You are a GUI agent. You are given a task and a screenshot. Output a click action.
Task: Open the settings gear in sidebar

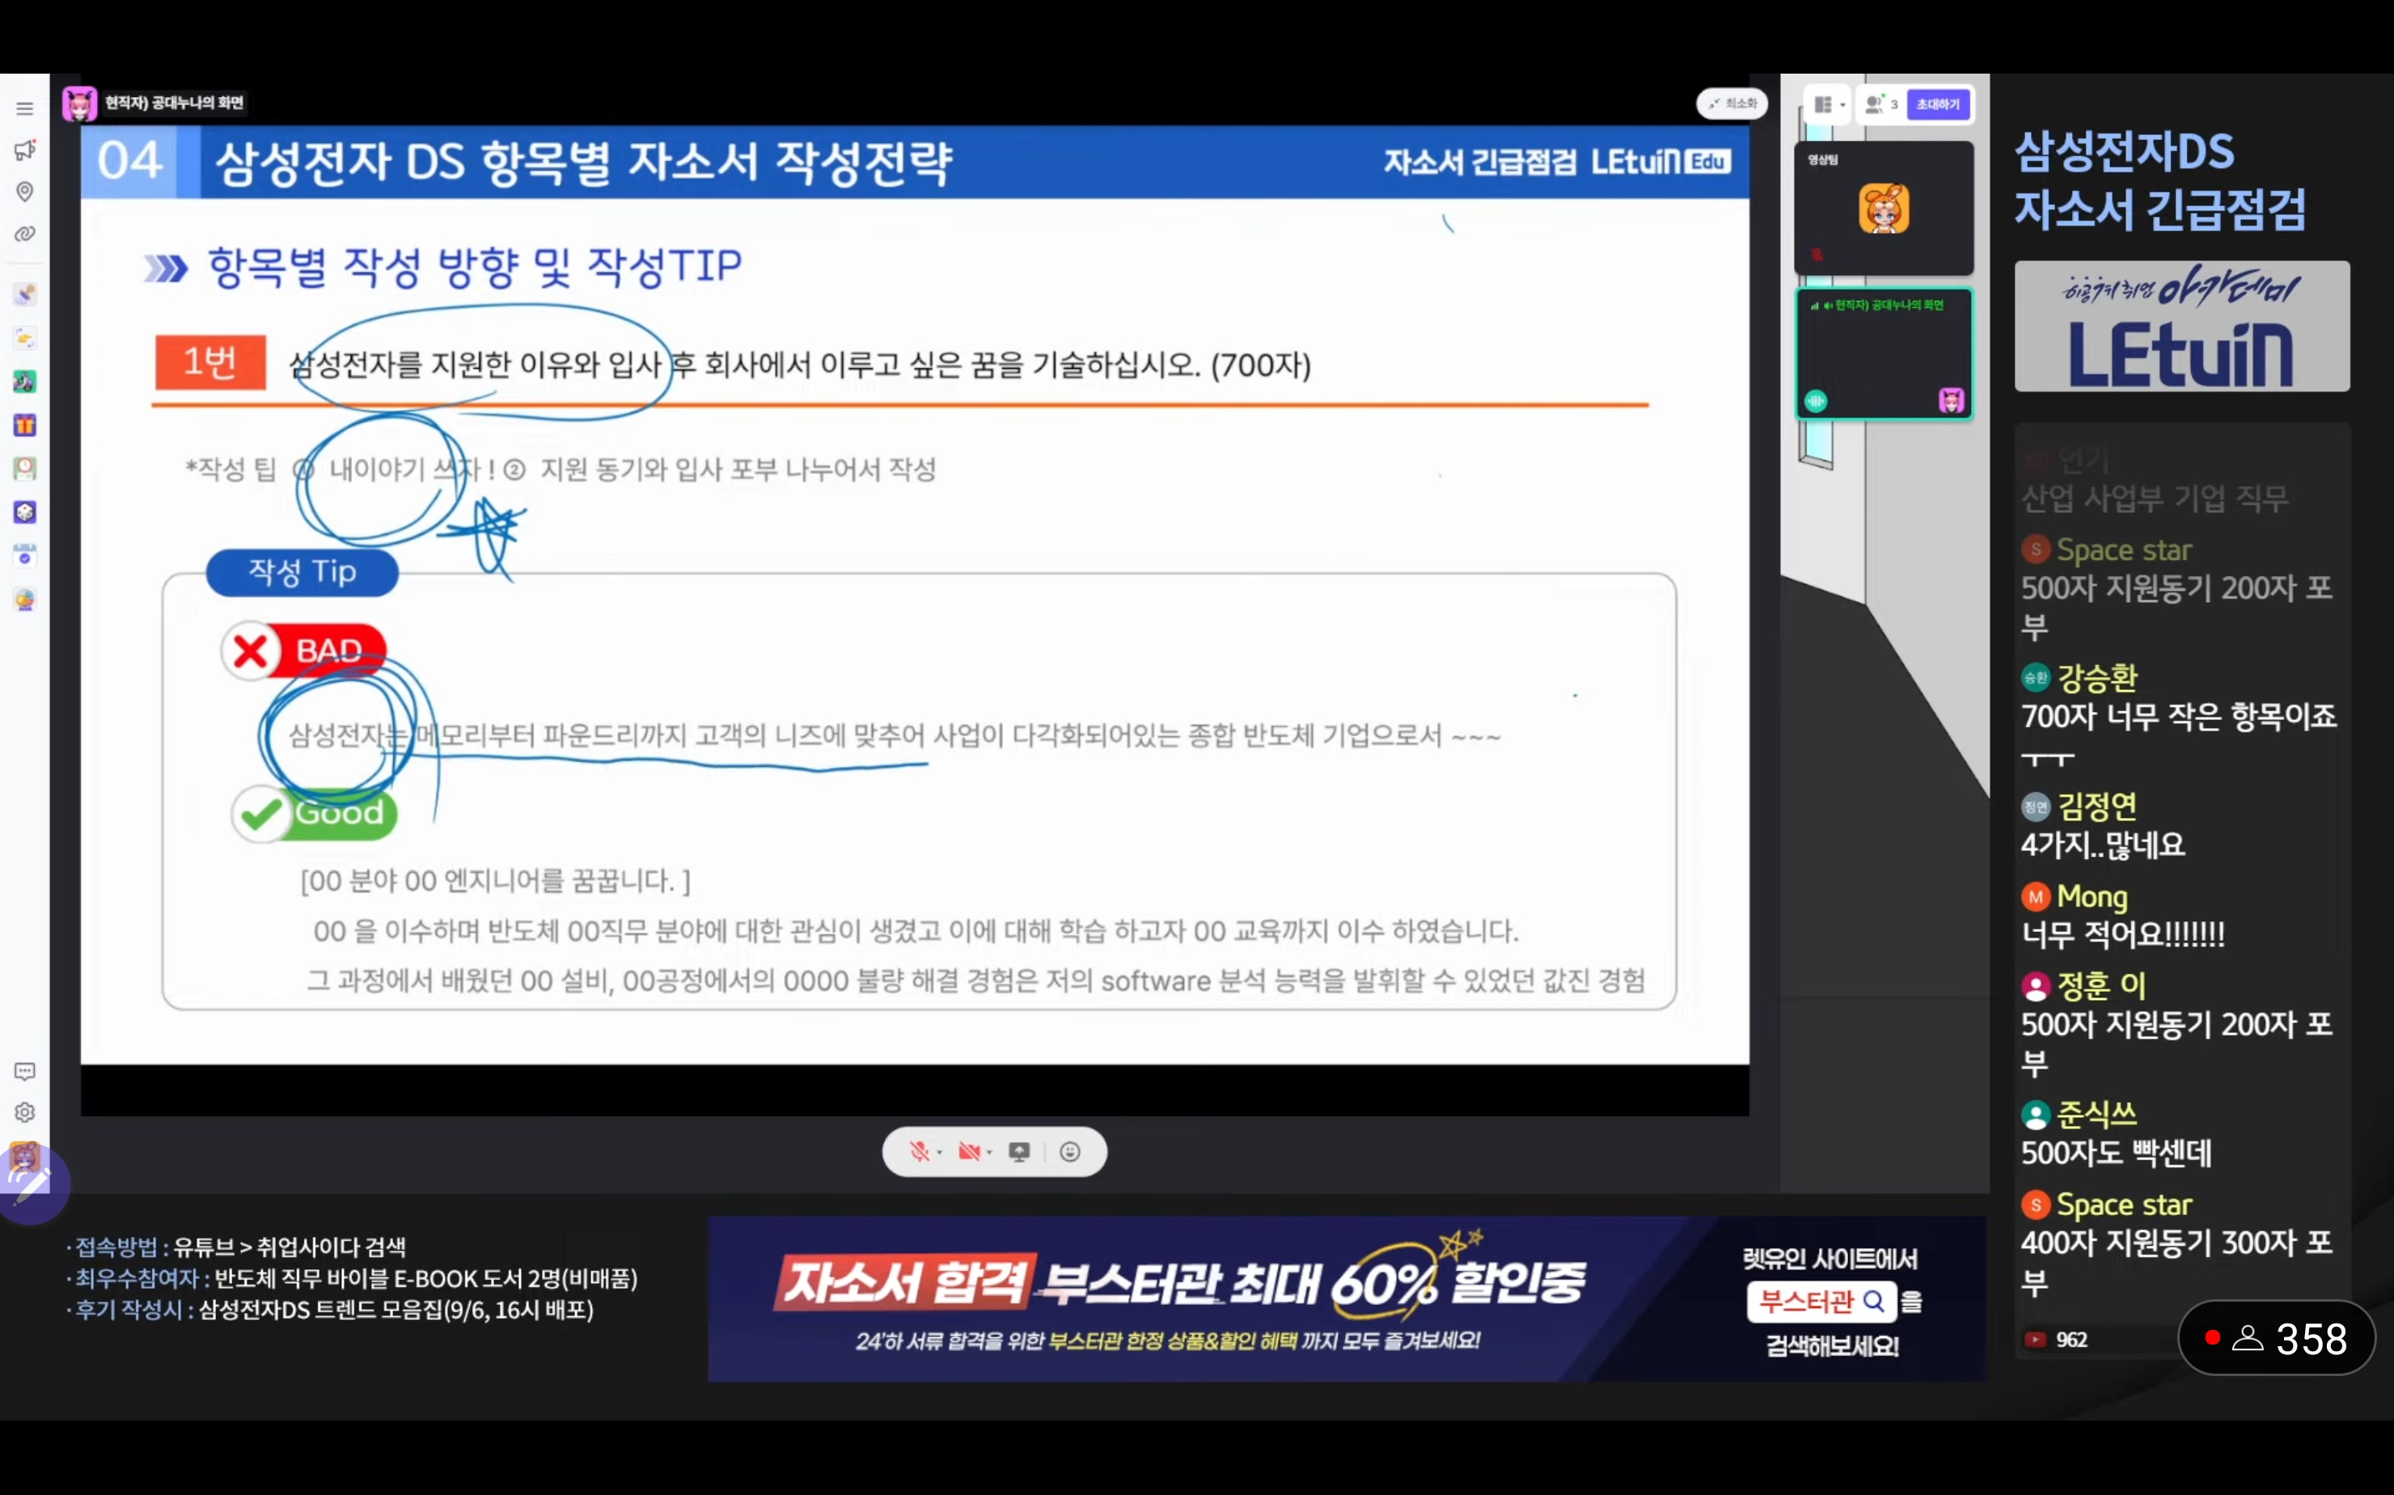pyautogui.click(x=25, y=1112)
